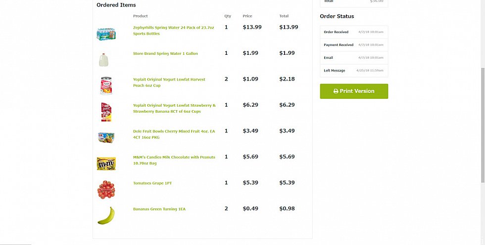Open Tomatoes Grape 1PT product link
Viewport: 485px width, 245px height.
point(152,183)
